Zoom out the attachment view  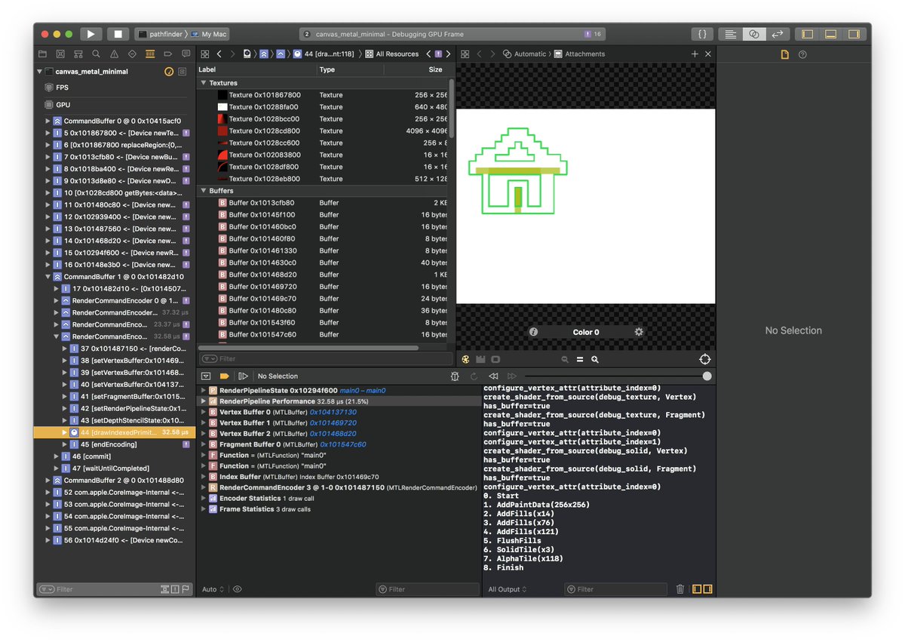click(565, 360)
